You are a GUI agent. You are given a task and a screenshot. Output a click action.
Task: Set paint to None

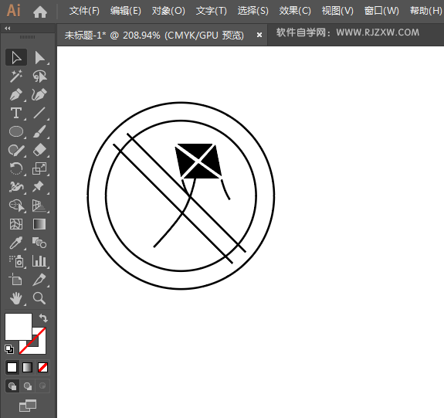[42, 368]
